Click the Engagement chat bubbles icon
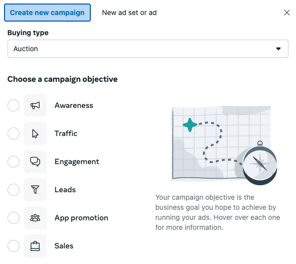Image resolution: width=296 pixels, height=264 pixels. pyautogui.click(x=35, y=162)
